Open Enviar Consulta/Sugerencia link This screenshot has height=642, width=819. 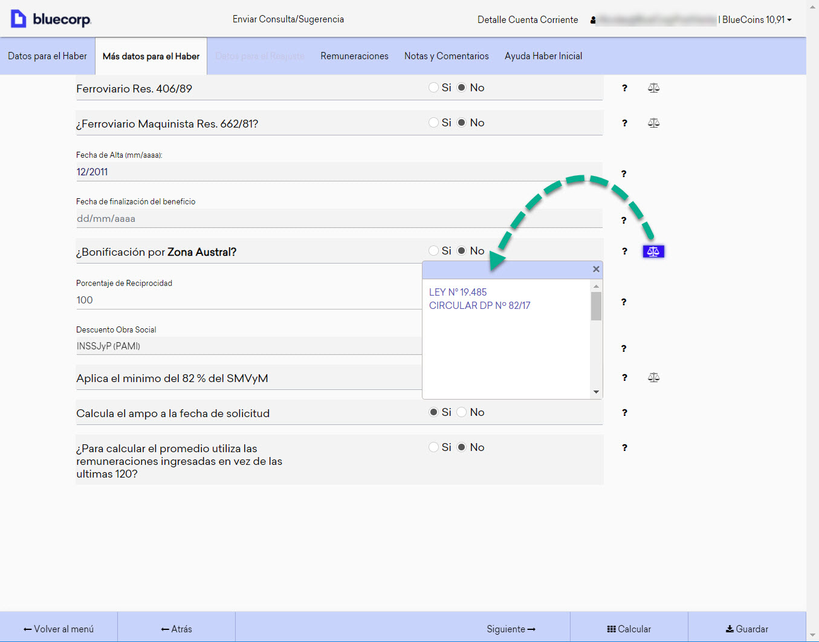pyautogui.click(x=288, y=19)
